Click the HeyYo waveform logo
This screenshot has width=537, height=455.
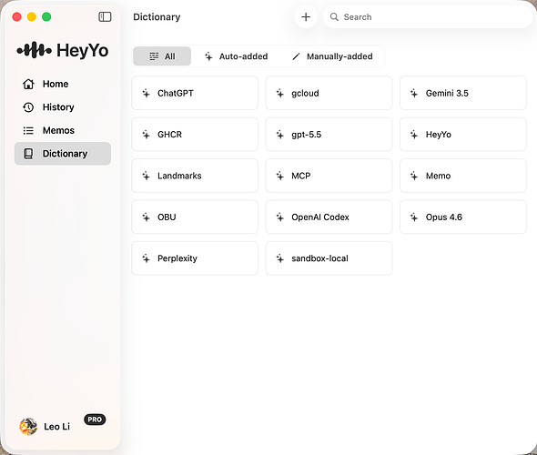pyautogui.click(x=35, y=50)
